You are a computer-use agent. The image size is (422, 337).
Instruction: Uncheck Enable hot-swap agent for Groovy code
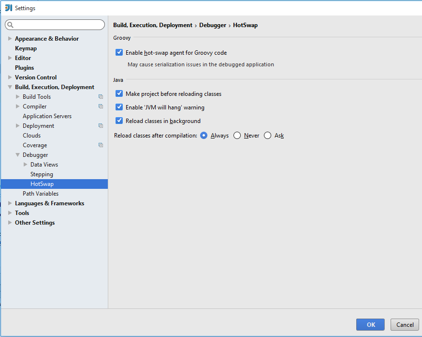[119, 52]
